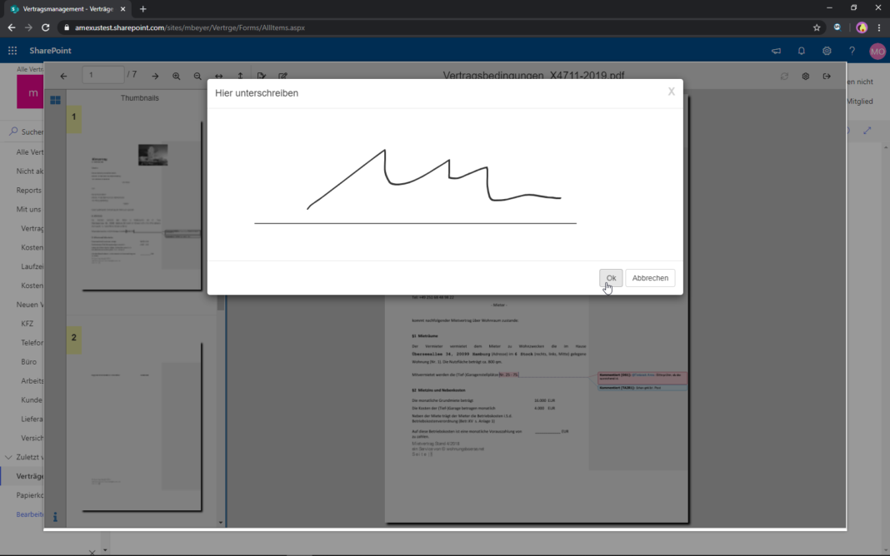Confirm the signature with Ok
The height and width of the screenshot is (556, 890).
(610, 277)
